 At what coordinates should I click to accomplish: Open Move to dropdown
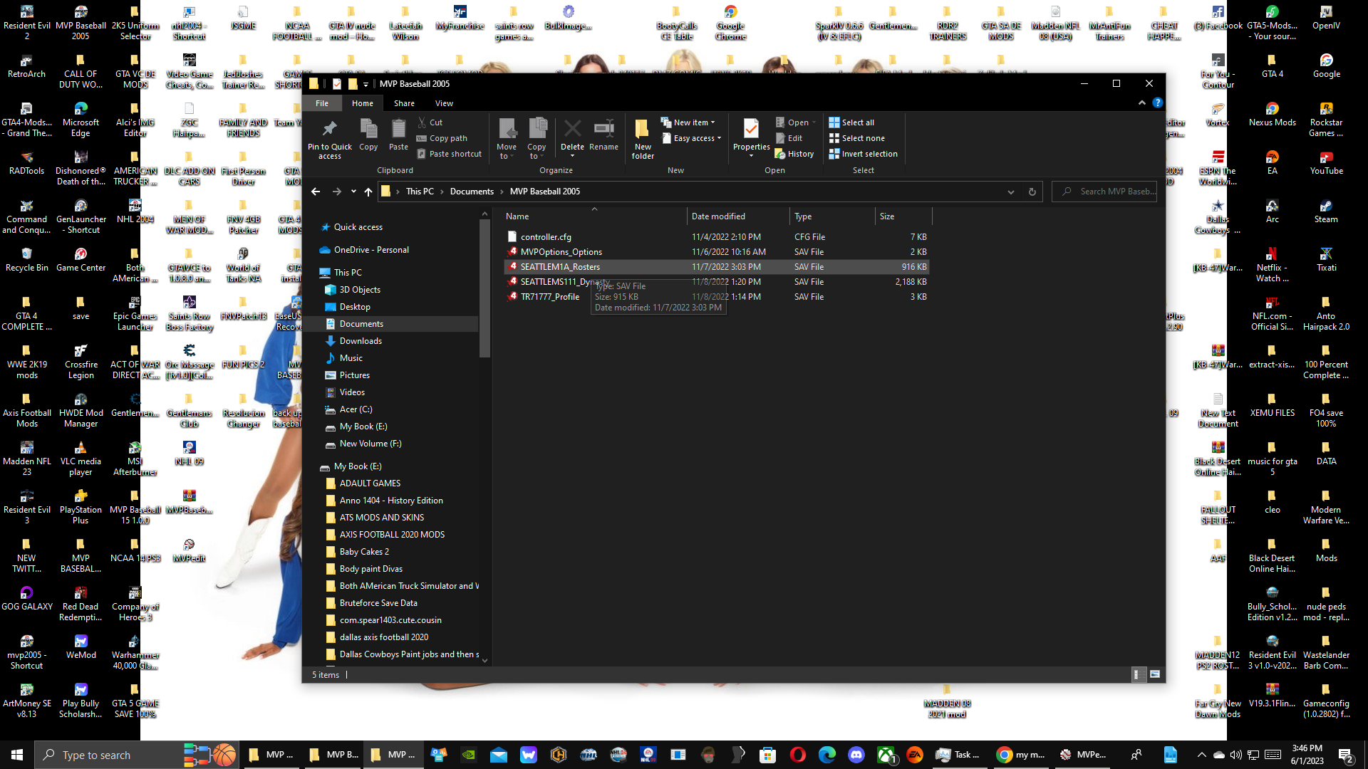click(x=507, y=139)
